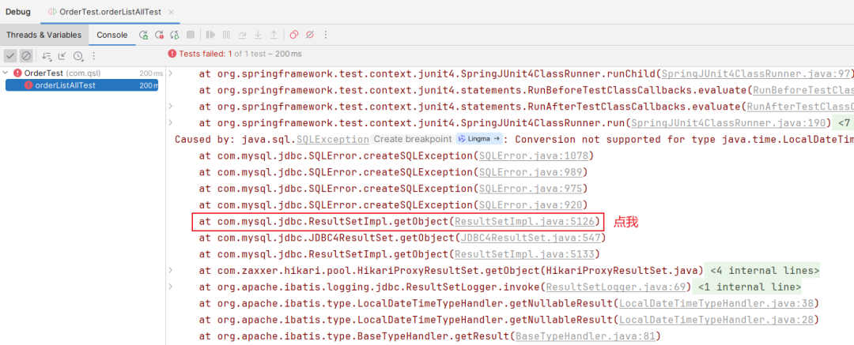
Task: Click the Mute Breakpoints icon
Action: point(310,35)
